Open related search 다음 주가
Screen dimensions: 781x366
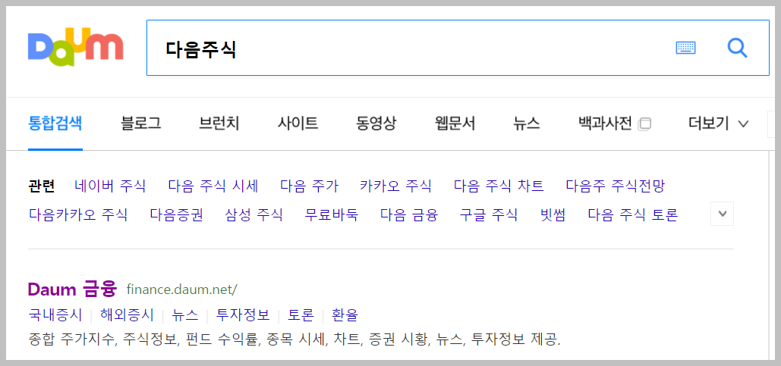click(x=310, y=186)
